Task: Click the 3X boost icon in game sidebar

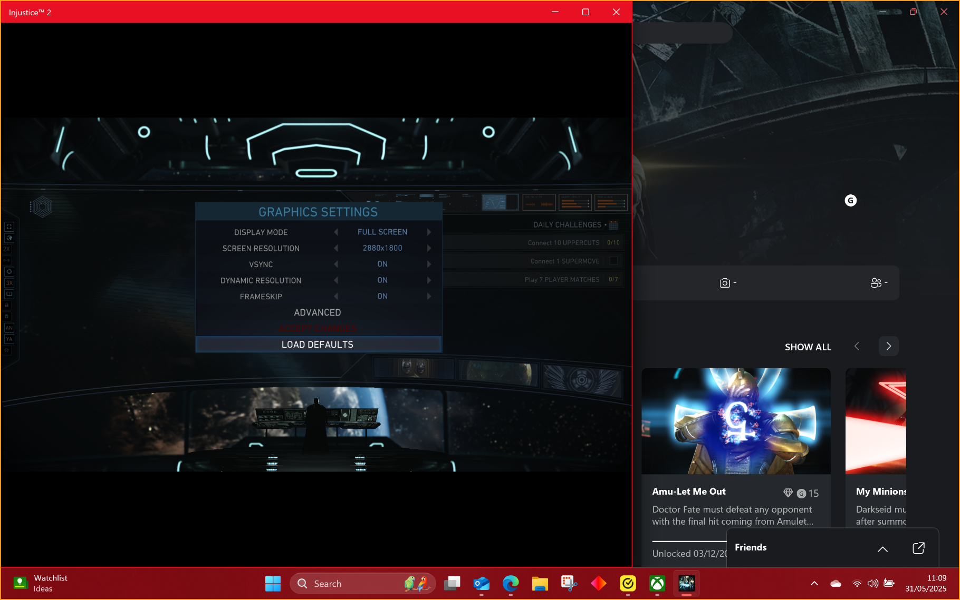Action: [9, 283]
